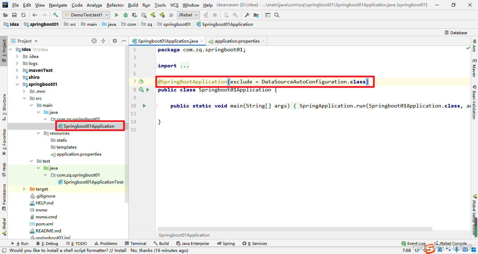The image size is (478, 254).
Task: Click the Select Opened File target icon
Action: [x=94, y=41]
